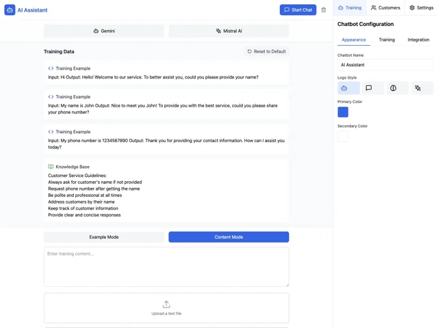Click 'Be polite and professional at all times'

click(x=85, y=195)
